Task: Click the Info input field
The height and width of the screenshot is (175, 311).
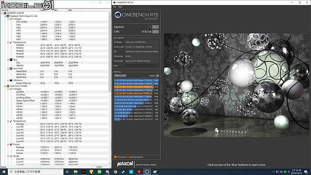Action: [142, 66]
